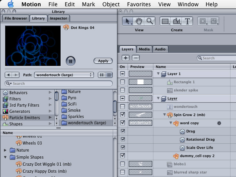The width and height of the screenshot is (236, 177).
Task: Enable the wondertouch text checkbox
Action: pos(123,107)
